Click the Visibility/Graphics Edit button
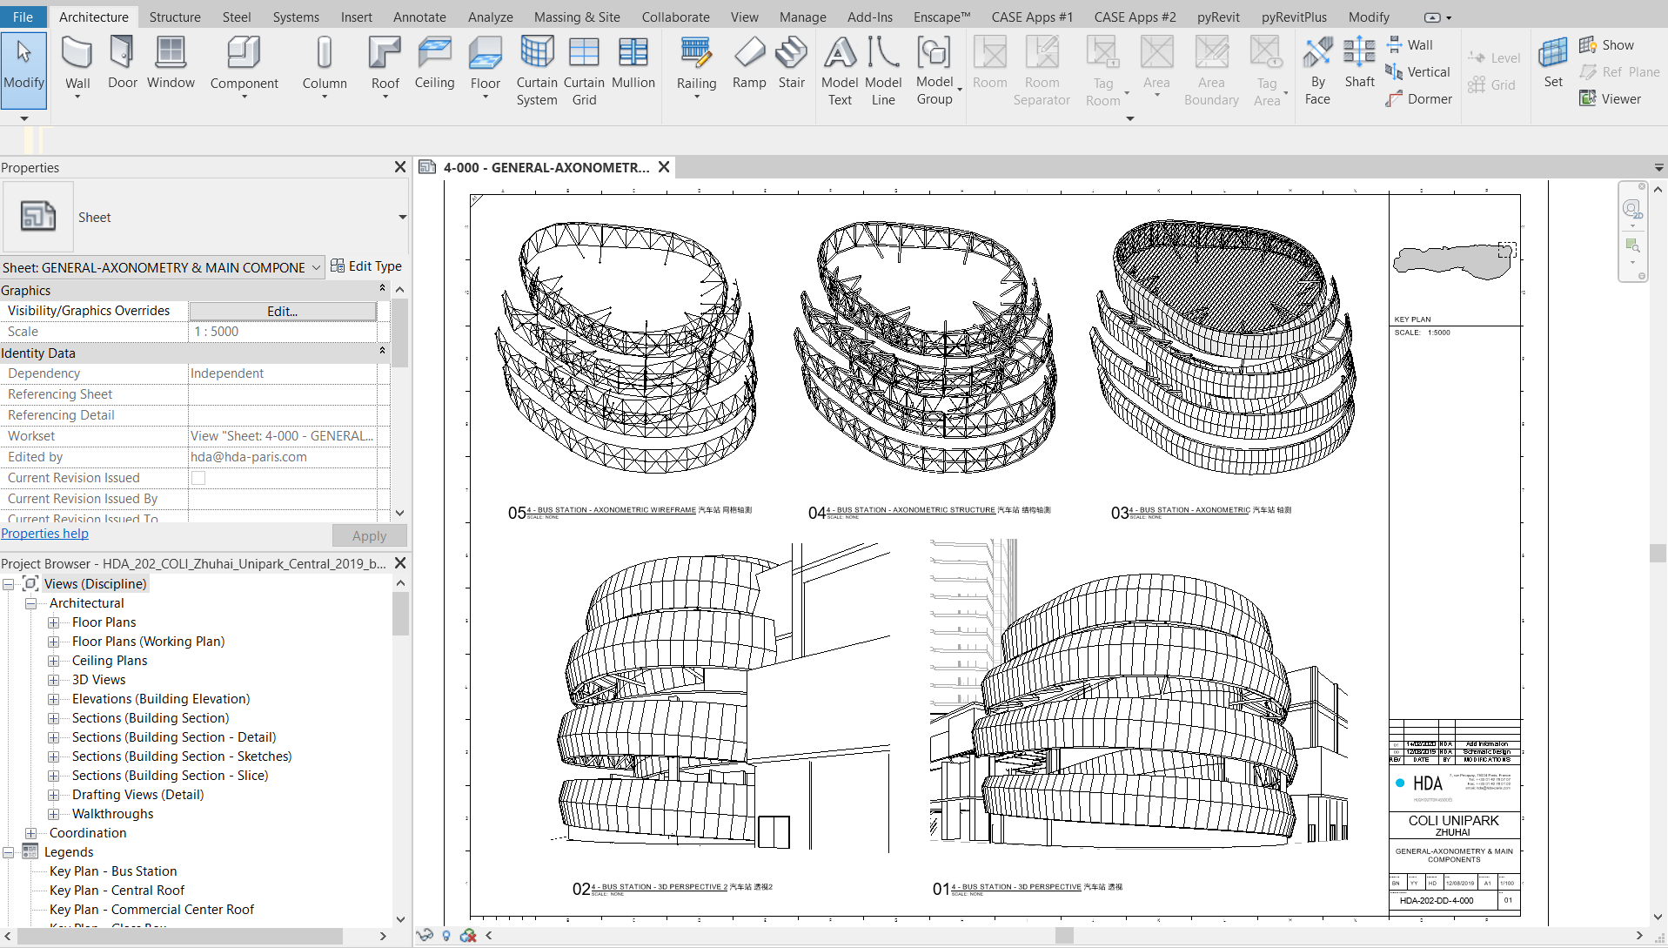 (x=282, y=311)
